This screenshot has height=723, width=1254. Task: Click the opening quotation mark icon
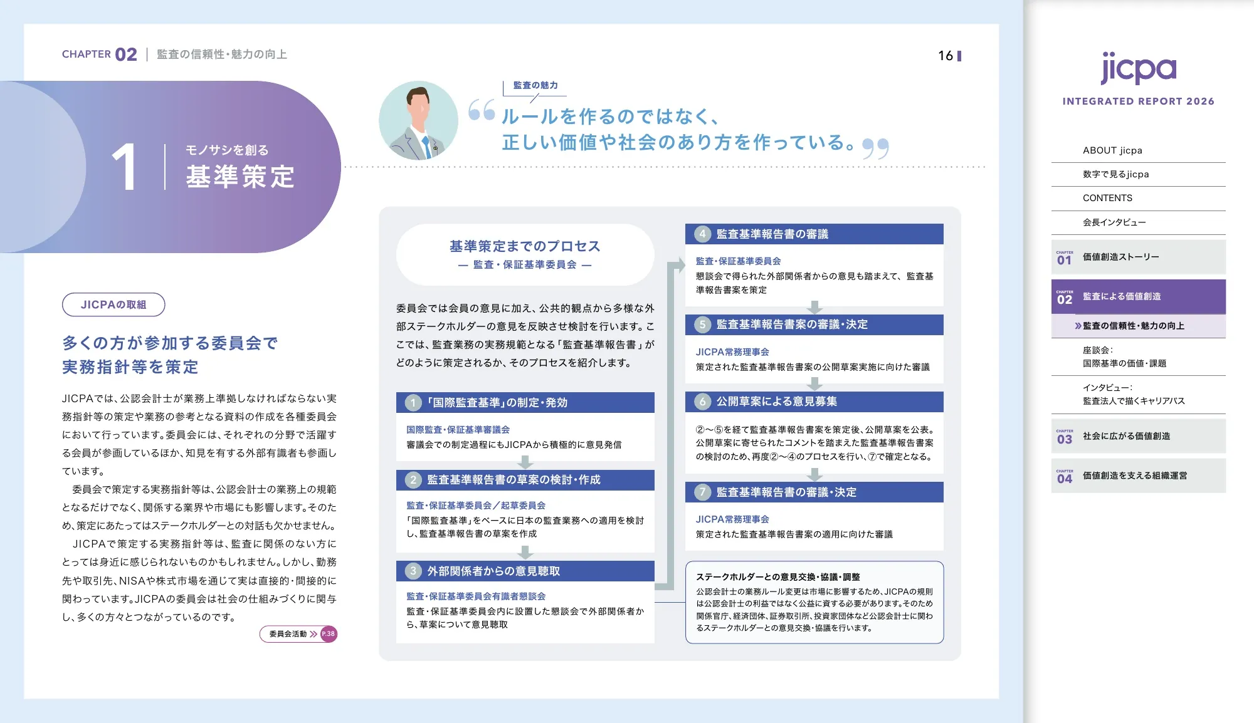click(x=482, y=110)
